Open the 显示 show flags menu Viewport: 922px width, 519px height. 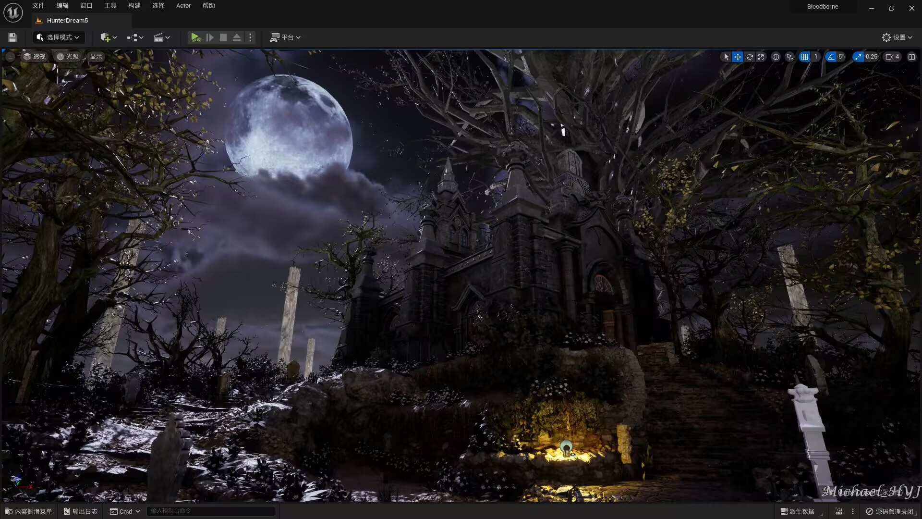click(96, 57)
